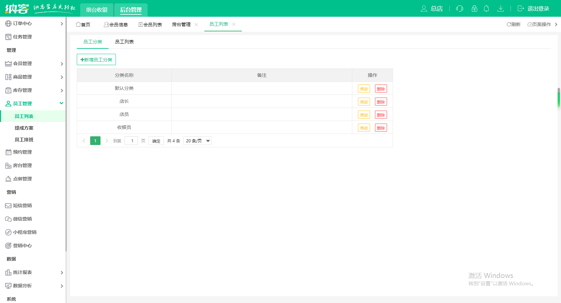Click the customer service headset icon

tap(459, 9)
